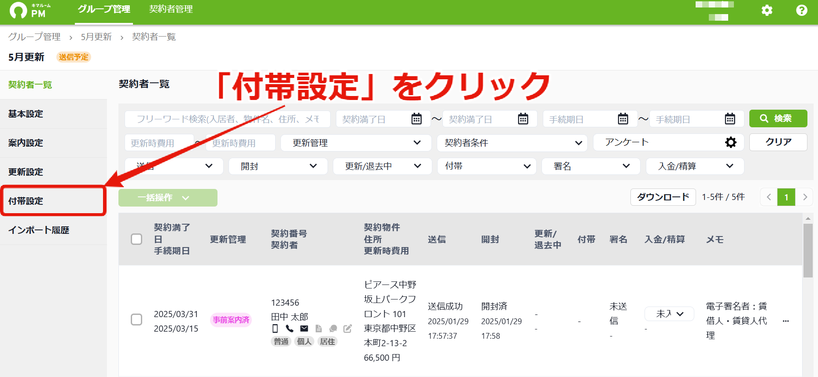Screen dimensions: 818x377
Task: Open the 未入 payment status dropdown
Action: (669, 314)
